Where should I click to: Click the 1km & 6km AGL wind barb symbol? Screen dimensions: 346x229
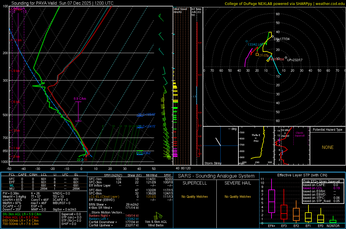159,216
